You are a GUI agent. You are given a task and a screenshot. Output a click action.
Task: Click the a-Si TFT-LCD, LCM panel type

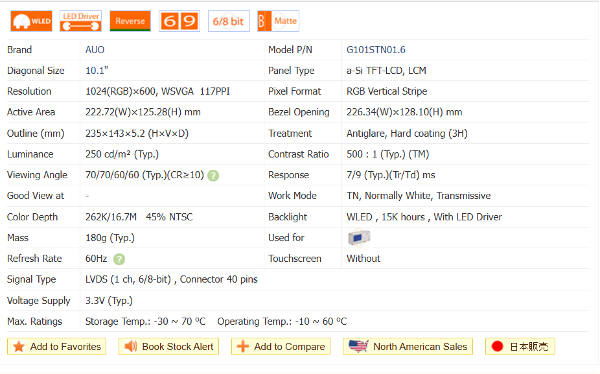386,71
